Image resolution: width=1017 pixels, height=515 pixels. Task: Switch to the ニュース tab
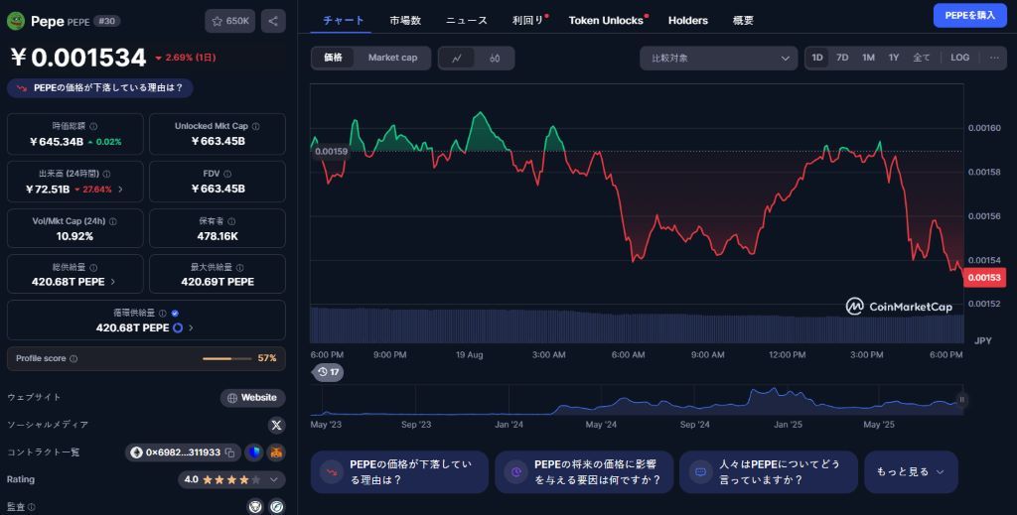tap(467, 20)
